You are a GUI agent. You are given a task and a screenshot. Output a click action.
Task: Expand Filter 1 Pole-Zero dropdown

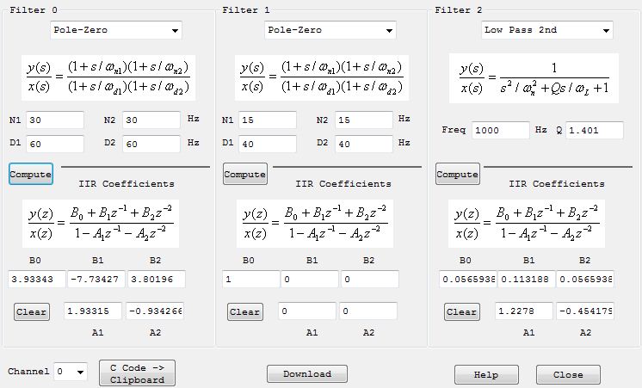330,31
